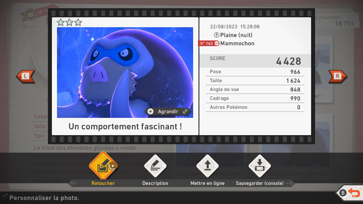Go to previous photo with L arrow

click(x=25, y=76)
